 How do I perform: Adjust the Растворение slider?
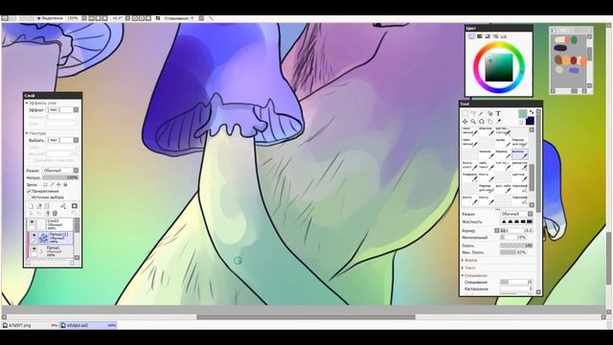516,288
